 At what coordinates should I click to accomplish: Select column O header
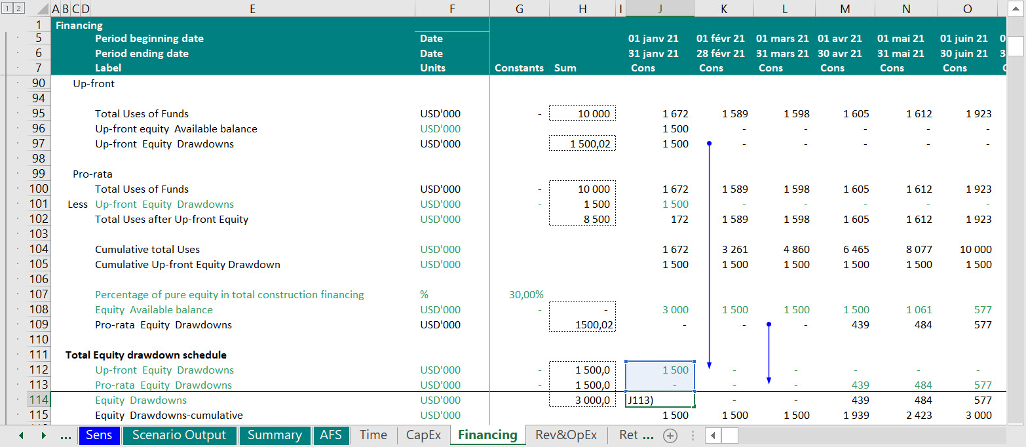pos(967,9)
